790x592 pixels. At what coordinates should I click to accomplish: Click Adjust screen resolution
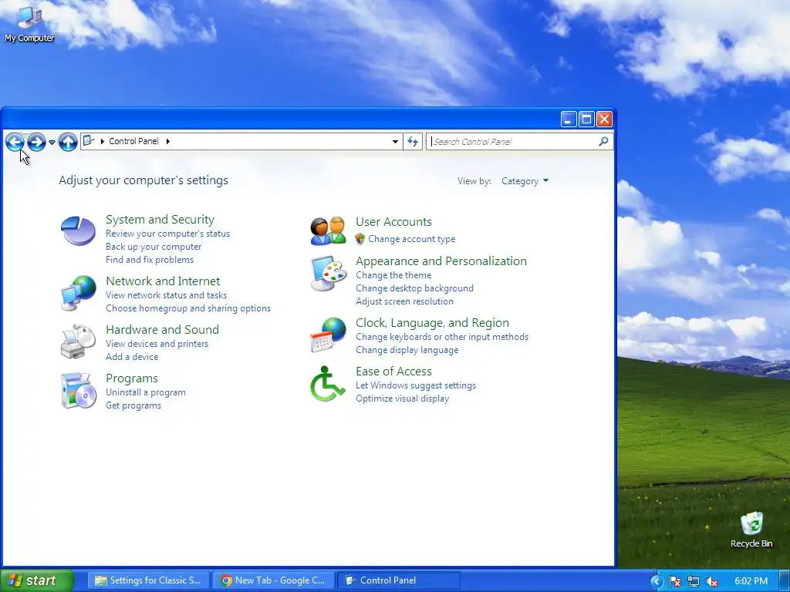click(404, 301)
